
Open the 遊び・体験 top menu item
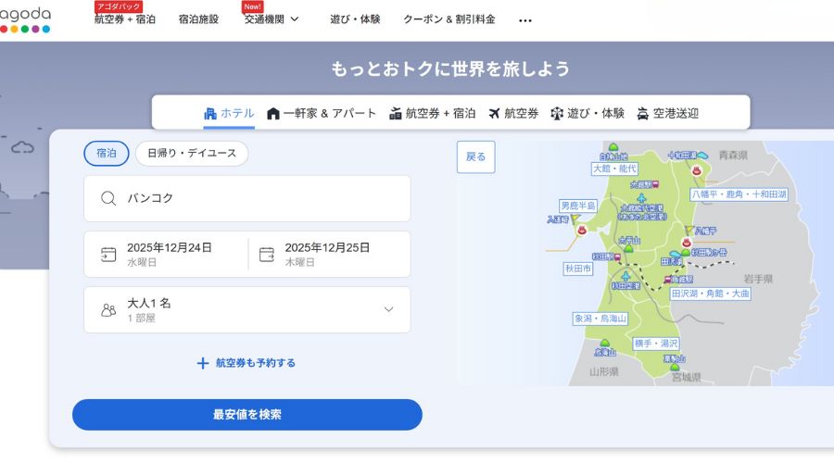pyautogui.click(x=355, y=19)
